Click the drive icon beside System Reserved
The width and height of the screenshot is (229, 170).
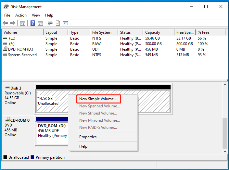5,55
